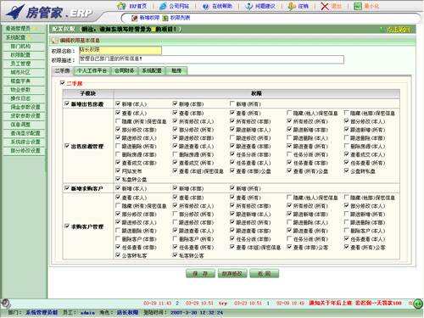The image size is (424, 318).
Task: Uncheck the 二手房 master checkbox
Action: [x=63, y=83]
